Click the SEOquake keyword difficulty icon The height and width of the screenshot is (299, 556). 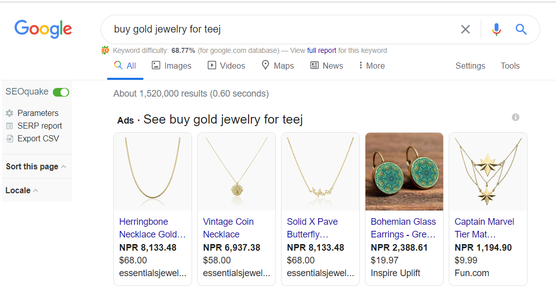coord(105,50)
